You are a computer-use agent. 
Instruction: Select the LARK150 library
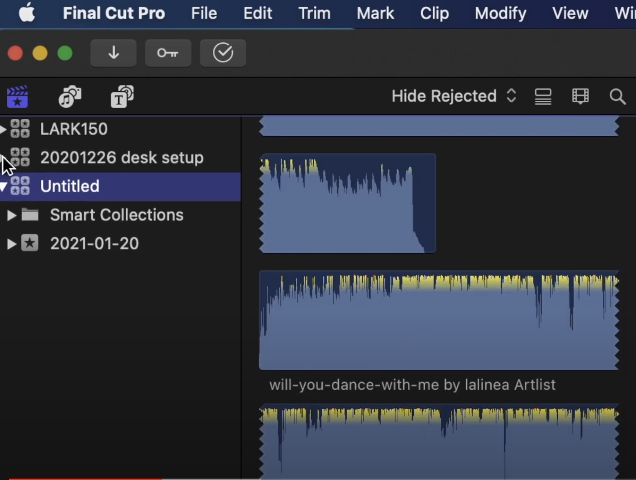pyautogui.click(x=74, y=129)
